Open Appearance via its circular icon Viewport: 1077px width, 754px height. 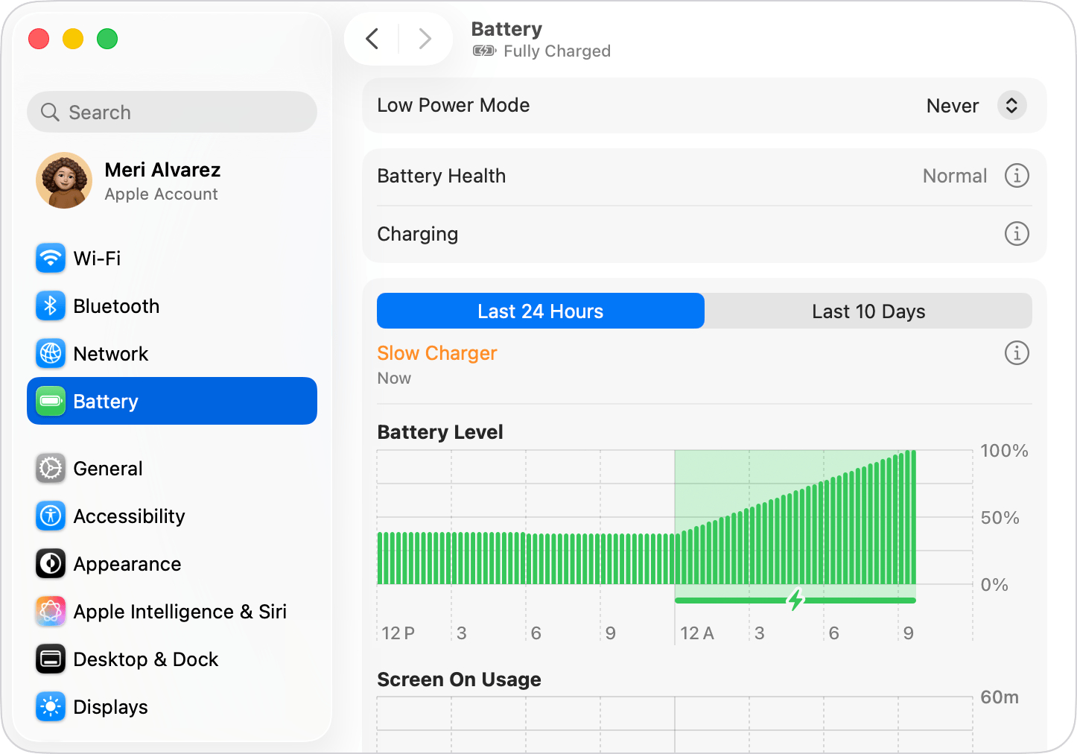pyautogui.click(x=50, y=563)
